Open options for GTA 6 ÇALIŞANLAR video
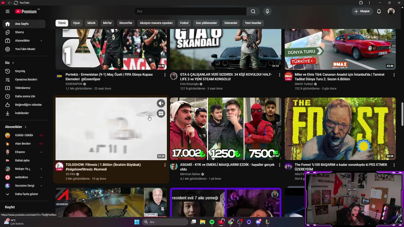Screen dimensions: 404x227 (x=279, y=75)
